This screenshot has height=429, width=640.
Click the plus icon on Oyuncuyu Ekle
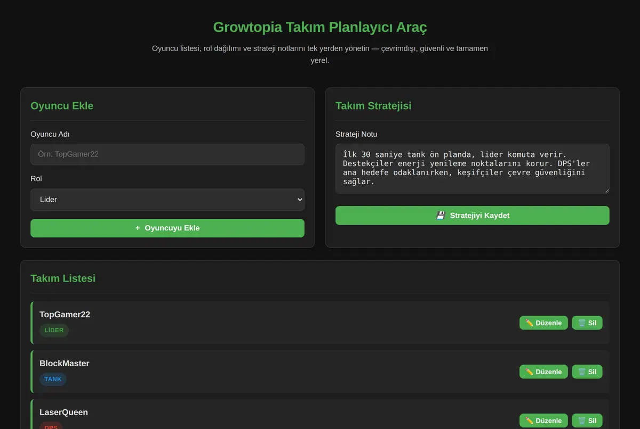[138, 228]
